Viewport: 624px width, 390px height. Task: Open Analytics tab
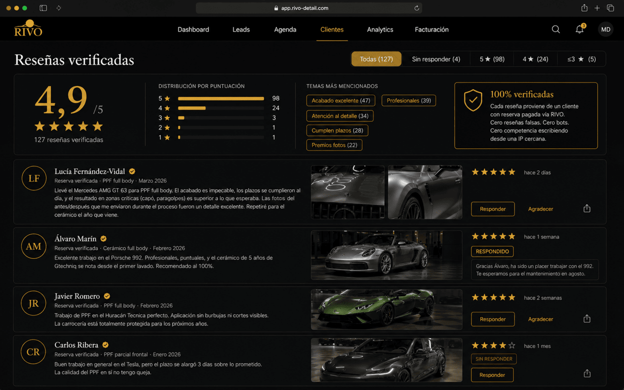click(380, 30)
